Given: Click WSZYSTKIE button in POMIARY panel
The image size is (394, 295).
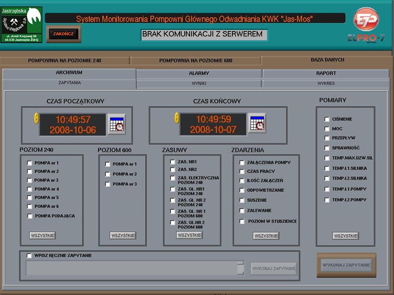Looking at the screenshot, I should [x=346, y=236].
